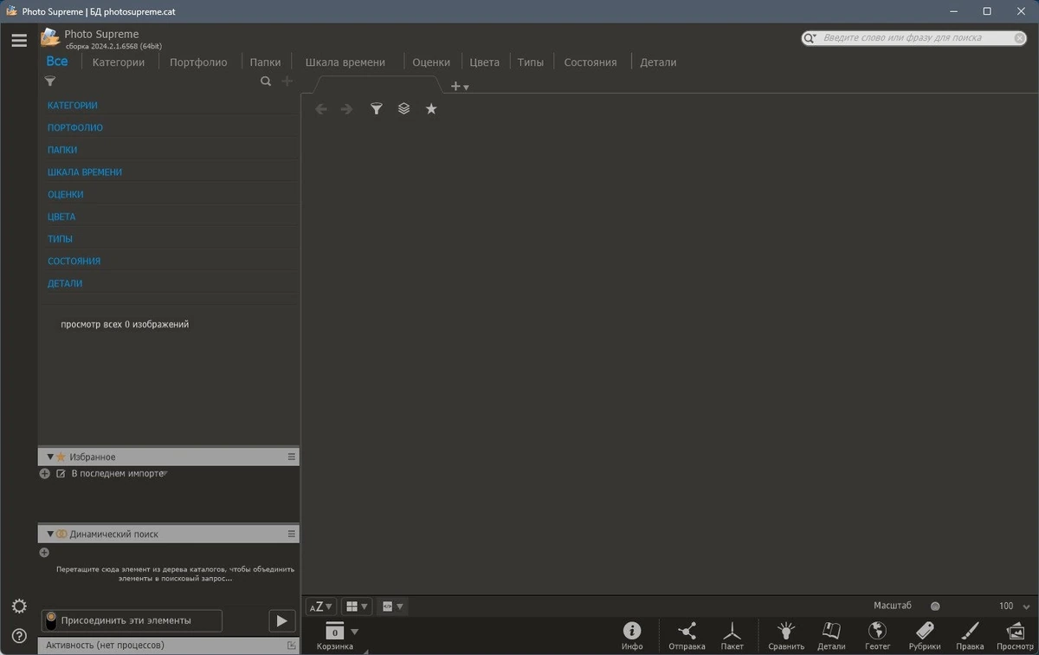Open the settings gear in left strip
Viewport: 1039px width, 655px height.
[19, 606]
